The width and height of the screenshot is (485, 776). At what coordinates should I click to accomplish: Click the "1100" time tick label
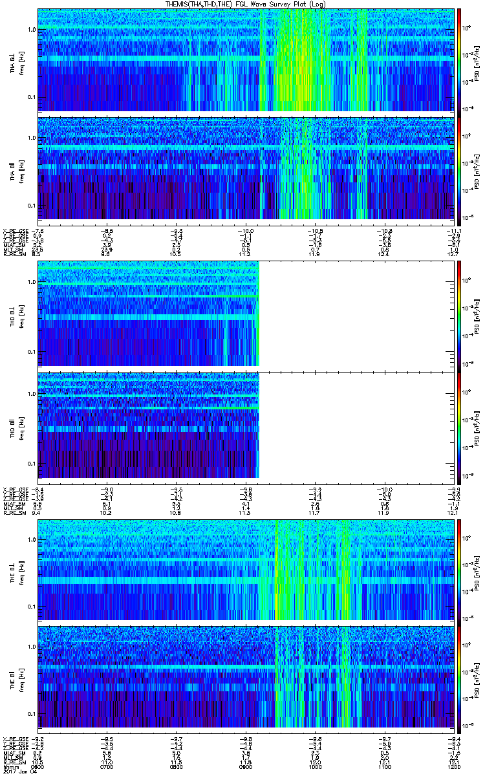coord(384,766)
